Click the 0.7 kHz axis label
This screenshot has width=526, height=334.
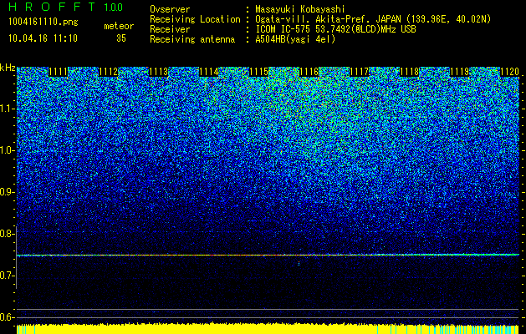(7, 276)
